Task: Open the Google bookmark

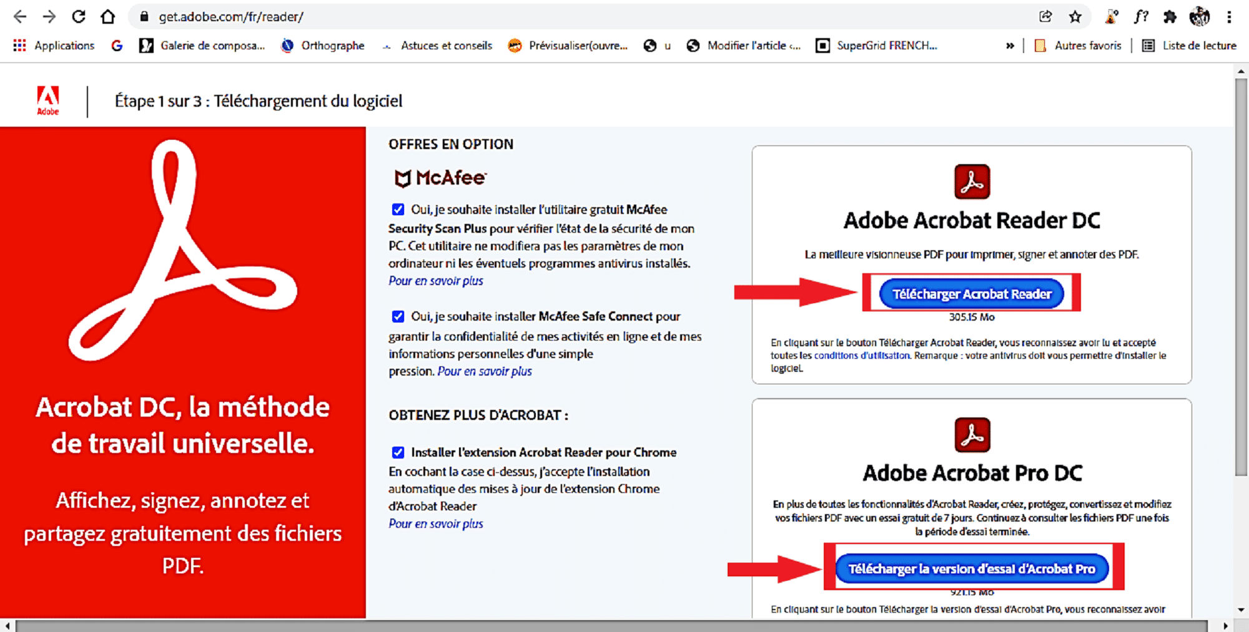Action: (x=117, y=46)
